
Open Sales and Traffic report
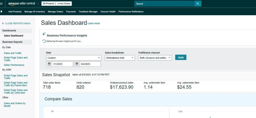click(x=13, y=53)
